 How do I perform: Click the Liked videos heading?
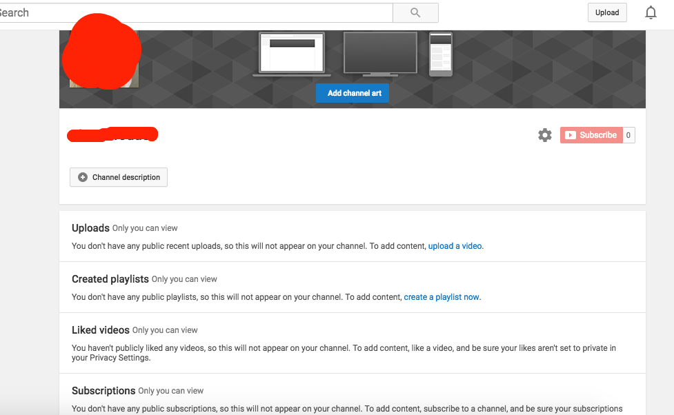pyautogui.click(x=101, y=330)
